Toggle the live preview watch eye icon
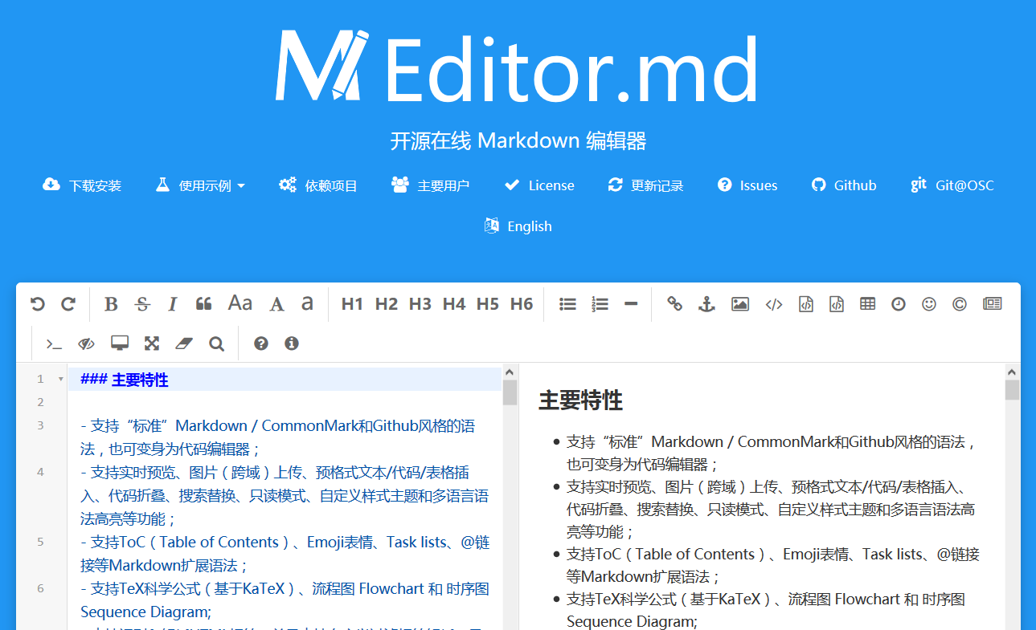This screenshot has width=1036, height=630. [86, 343]
